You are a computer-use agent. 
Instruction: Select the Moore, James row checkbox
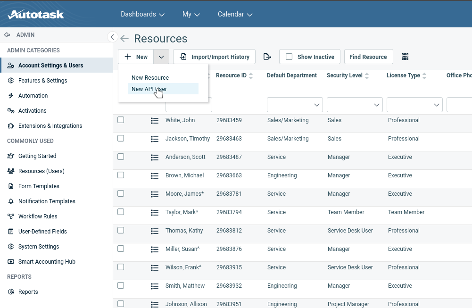(x=121, y=193)
